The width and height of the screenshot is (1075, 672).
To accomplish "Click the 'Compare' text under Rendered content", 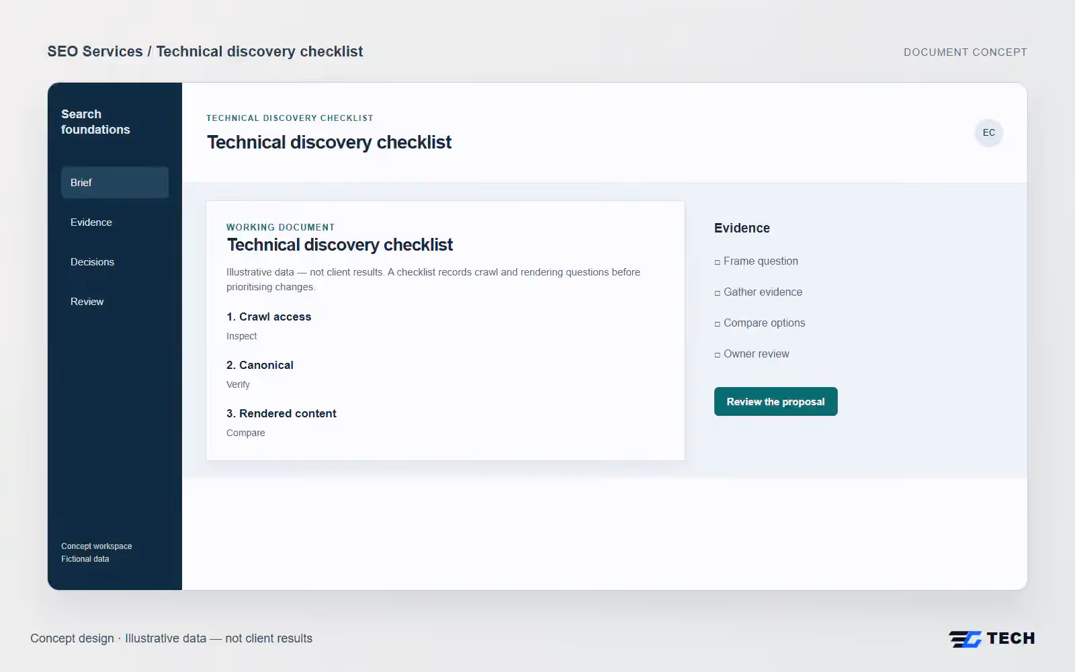I will click(246, 433).
